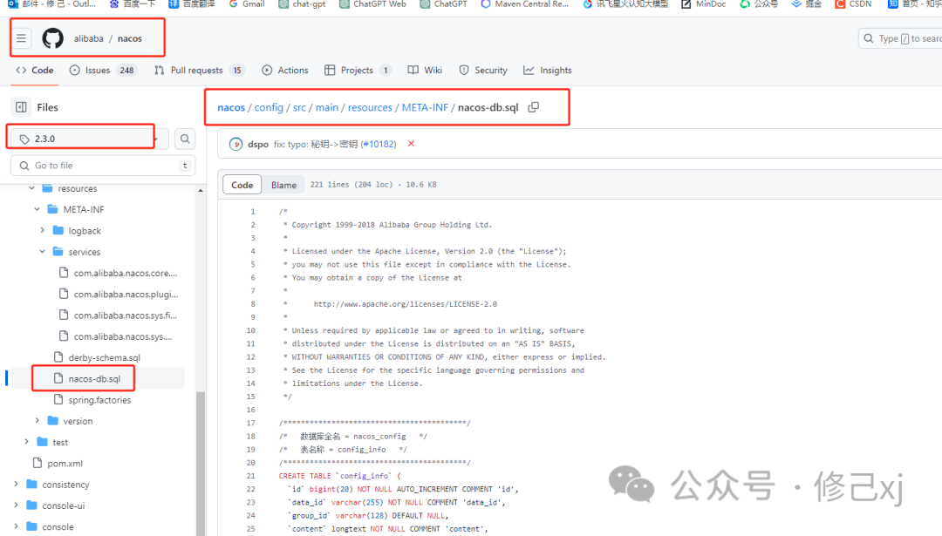Viewport: 942px width, 536px height.
Task: Open dspo author profile link
Action: pos(258,144)
